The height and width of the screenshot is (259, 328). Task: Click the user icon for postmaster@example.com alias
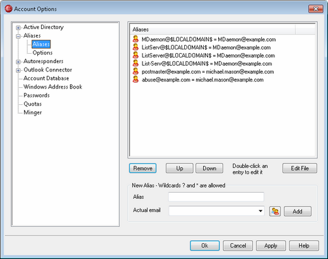136,71
